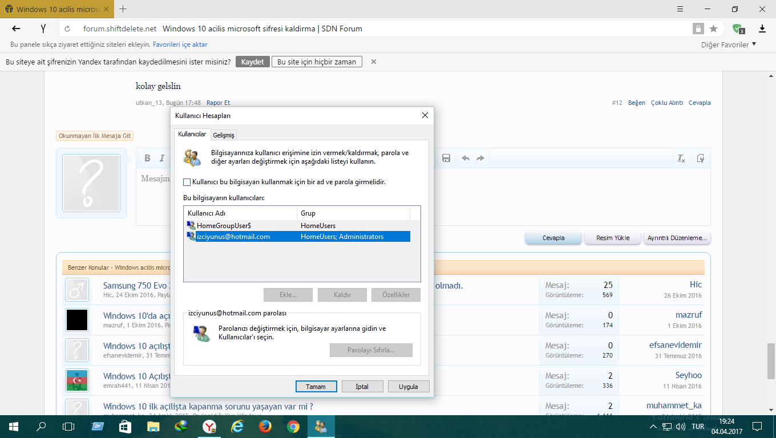Viewport: 776px width, 438px height.
Task: Click Kaydet to save password
Action: click(x=252, y=62)
